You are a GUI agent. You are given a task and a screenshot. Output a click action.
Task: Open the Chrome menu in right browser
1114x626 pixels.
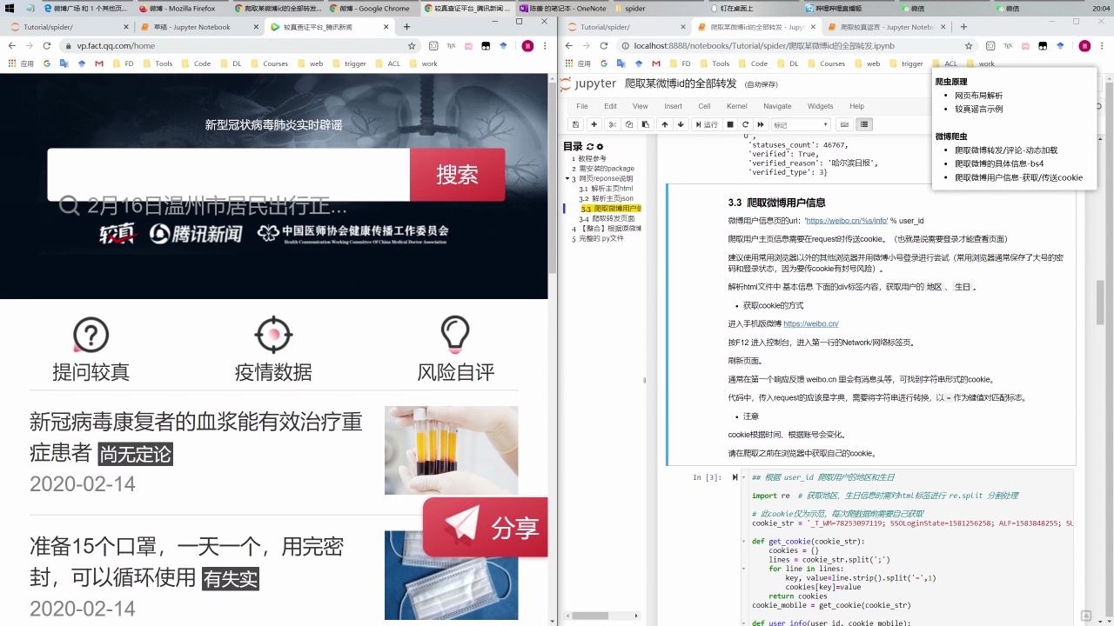[1103, 46]
